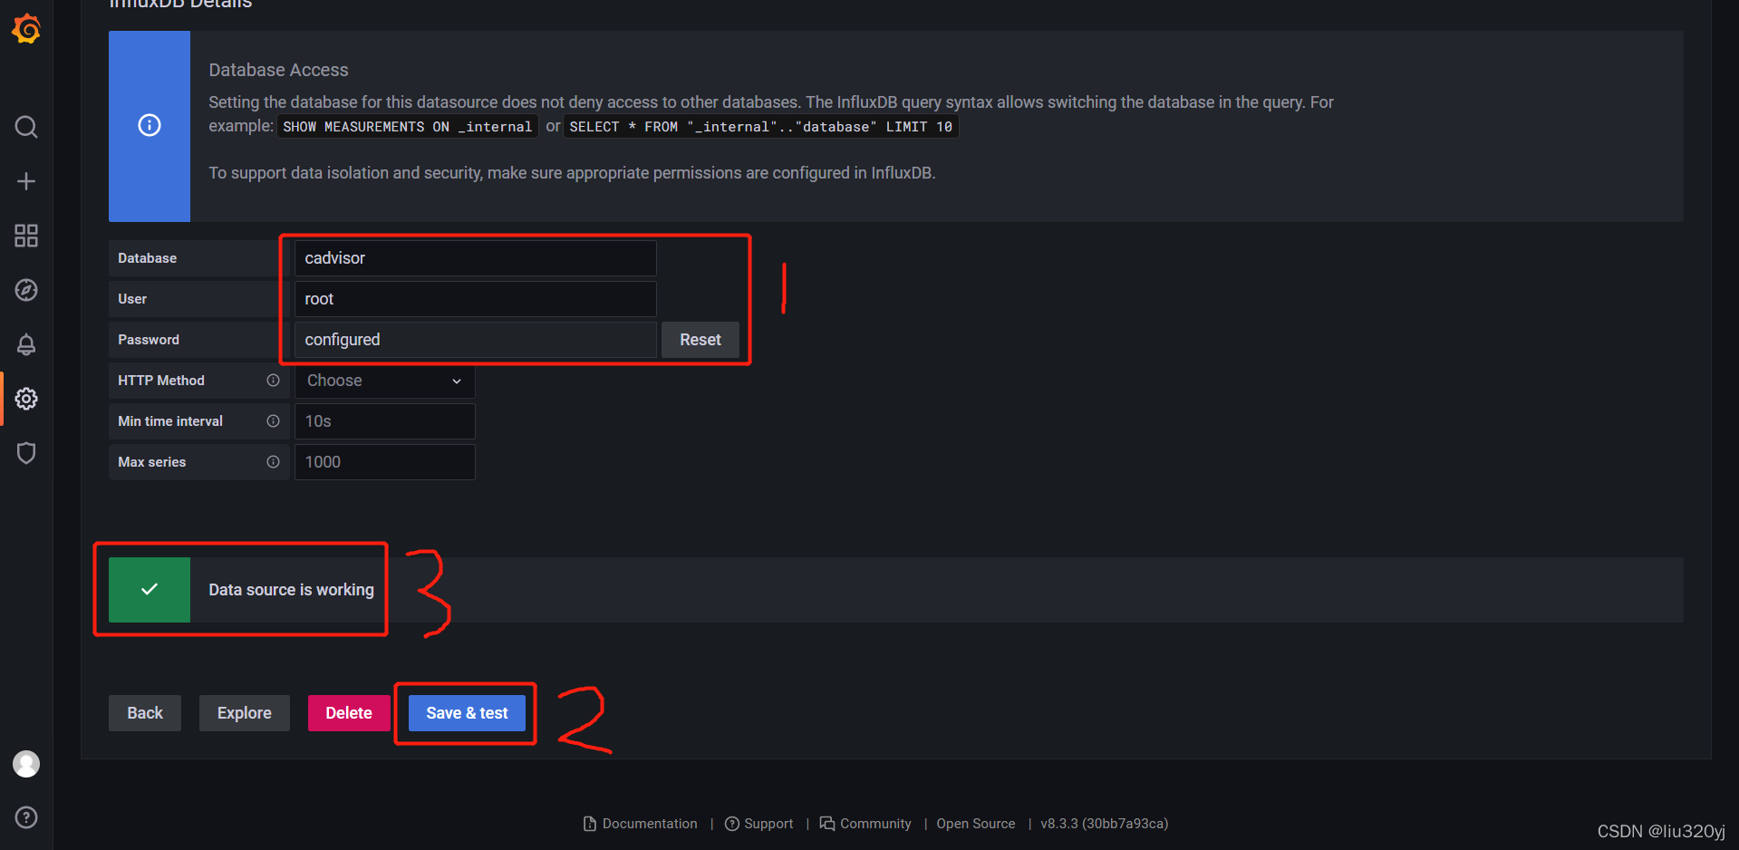Click the Database field containing cadvisor

475,258
